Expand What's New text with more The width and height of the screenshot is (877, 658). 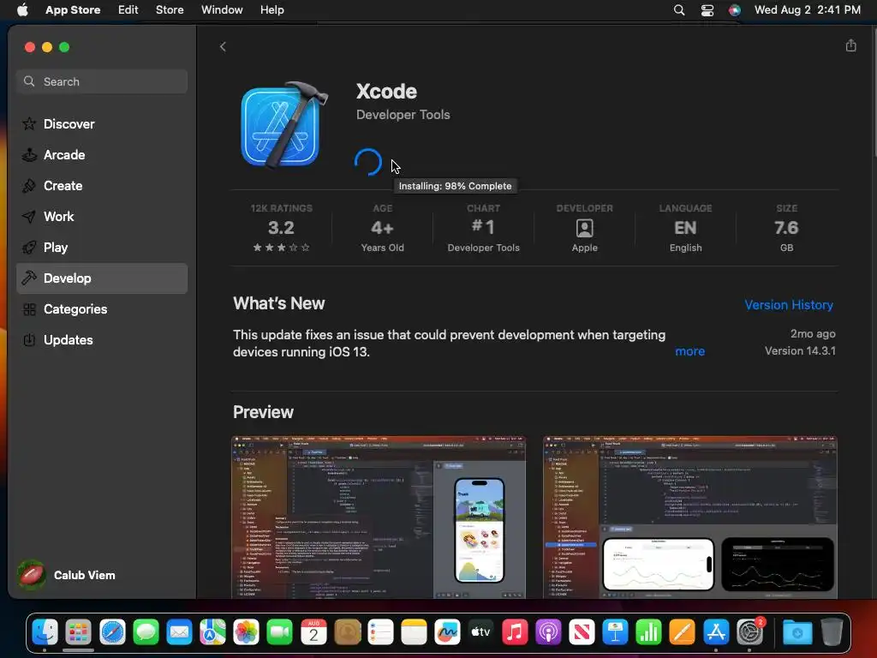tap(689, 351)
